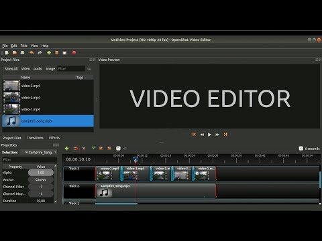322x241 pixels.
Task: Click the Tags column header in Project Files
Action: coord(80,78)
